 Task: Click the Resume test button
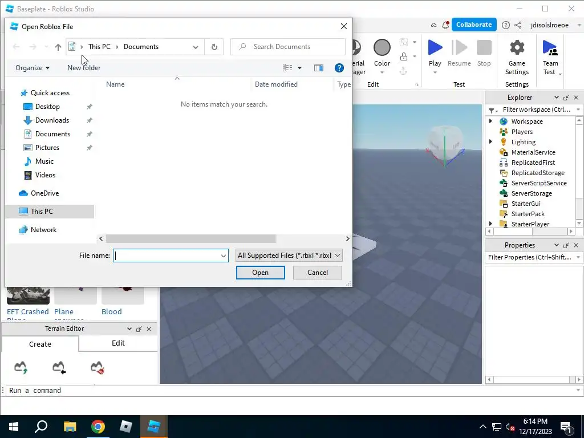click(459, 54)
